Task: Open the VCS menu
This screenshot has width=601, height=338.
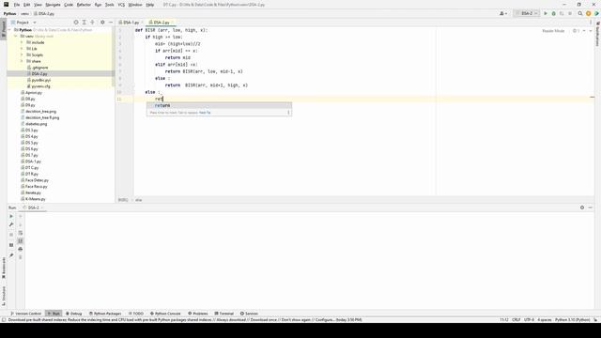Action: tap(121, 5)
